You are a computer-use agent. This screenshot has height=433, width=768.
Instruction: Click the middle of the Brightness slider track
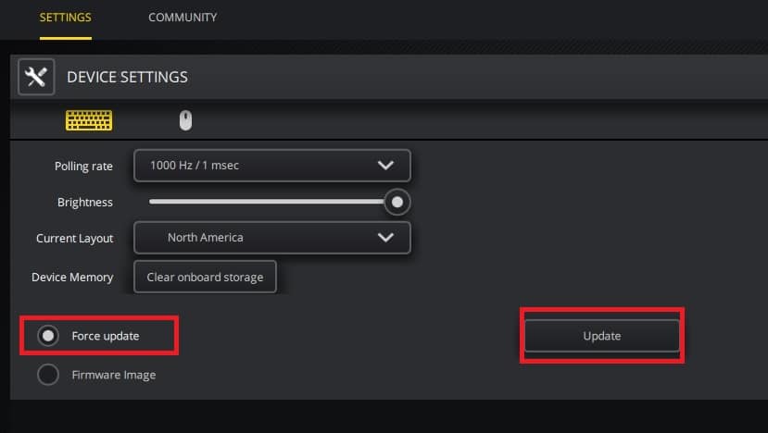tap(269, 202)
